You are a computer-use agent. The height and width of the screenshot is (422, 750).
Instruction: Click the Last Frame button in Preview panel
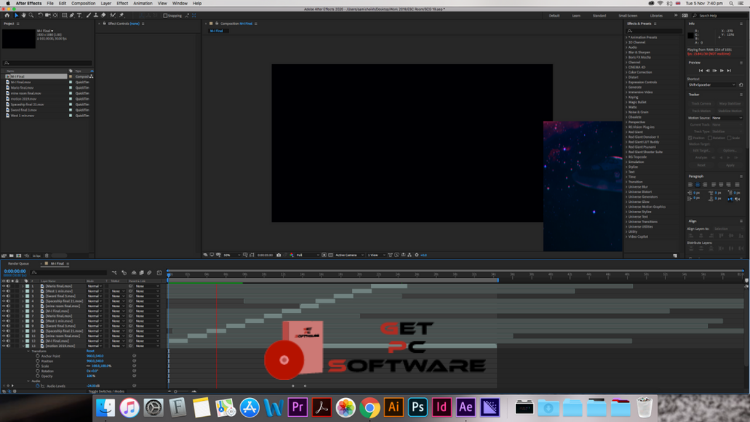(729, 70)
